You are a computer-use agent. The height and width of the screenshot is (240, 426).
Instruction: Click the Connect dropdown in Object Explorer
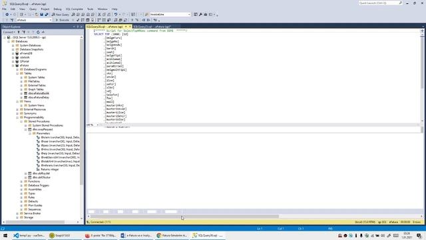pos(9,32)
